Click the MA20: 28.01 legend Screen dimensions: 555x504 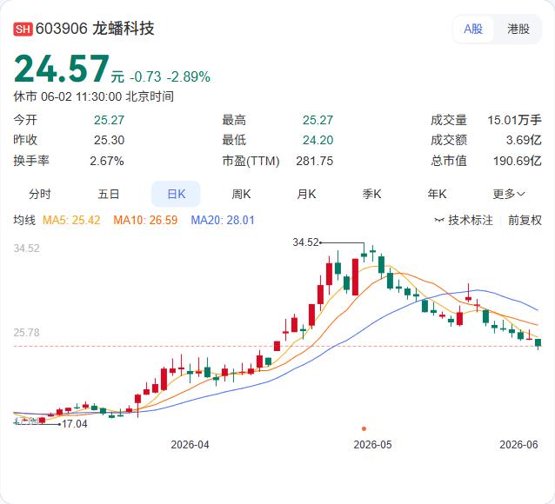coord(223,221)
